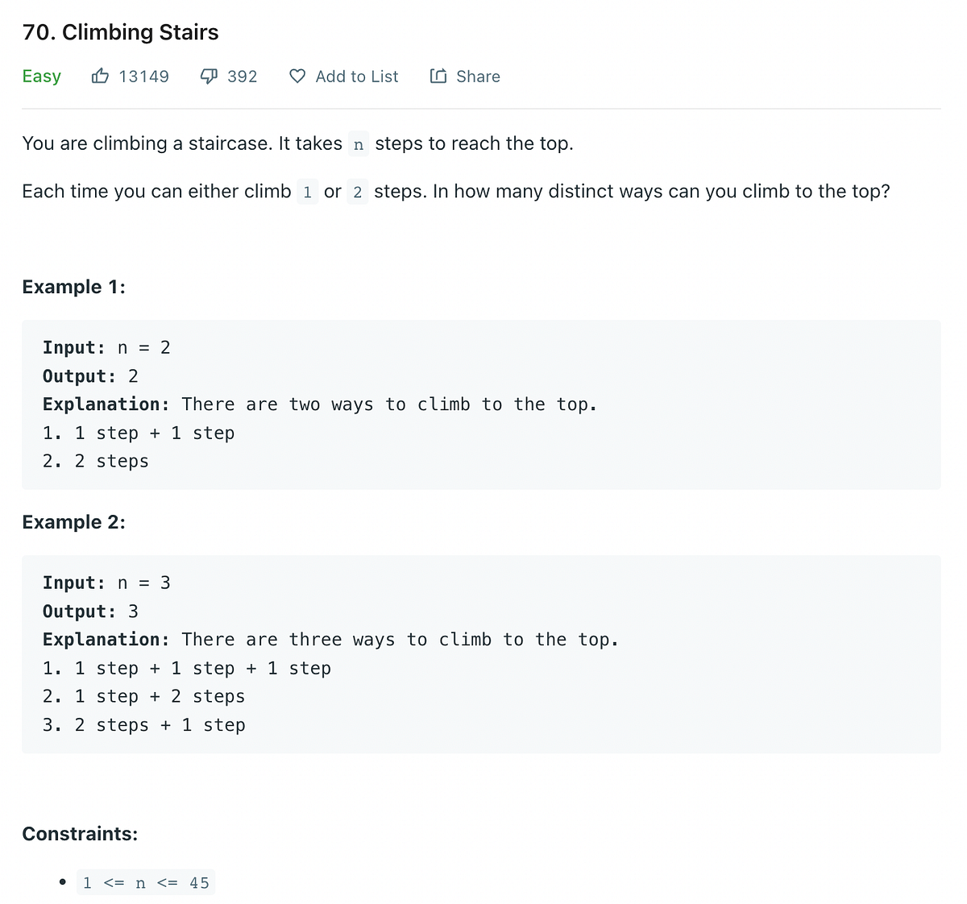Image resolution: width=967 pixels, height=904 pixels.
Task: Upvote the problem with the thumbs-up icon
Action: click(101, 76)
